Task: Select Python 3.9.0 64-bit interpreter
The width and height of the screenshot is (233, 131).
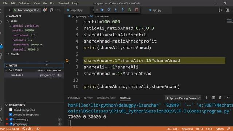Action: coord(9,129)
